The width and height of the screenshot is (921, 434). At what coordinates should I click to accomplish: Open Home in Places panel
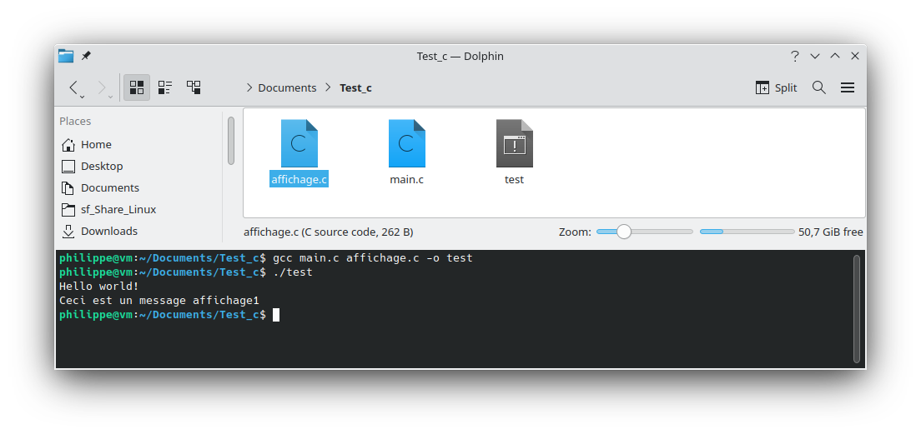coord(96,144)
